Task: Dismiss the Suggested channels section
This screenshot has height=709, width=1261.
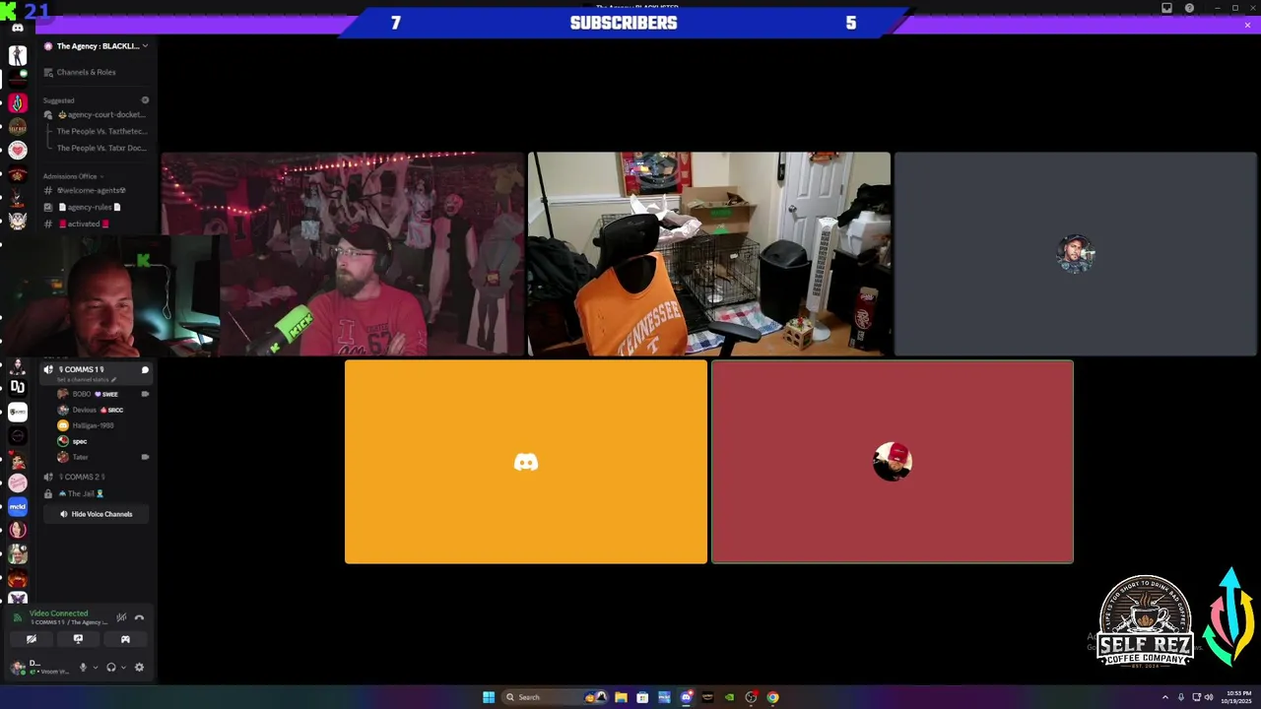Action: click(145, 100)
